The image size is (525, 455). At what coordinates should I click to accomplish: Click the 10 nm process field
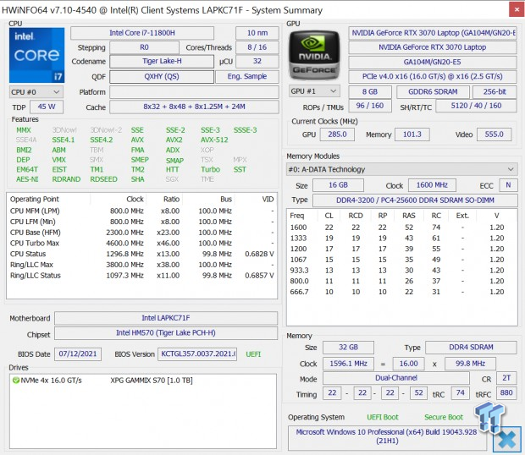point(257,33)
